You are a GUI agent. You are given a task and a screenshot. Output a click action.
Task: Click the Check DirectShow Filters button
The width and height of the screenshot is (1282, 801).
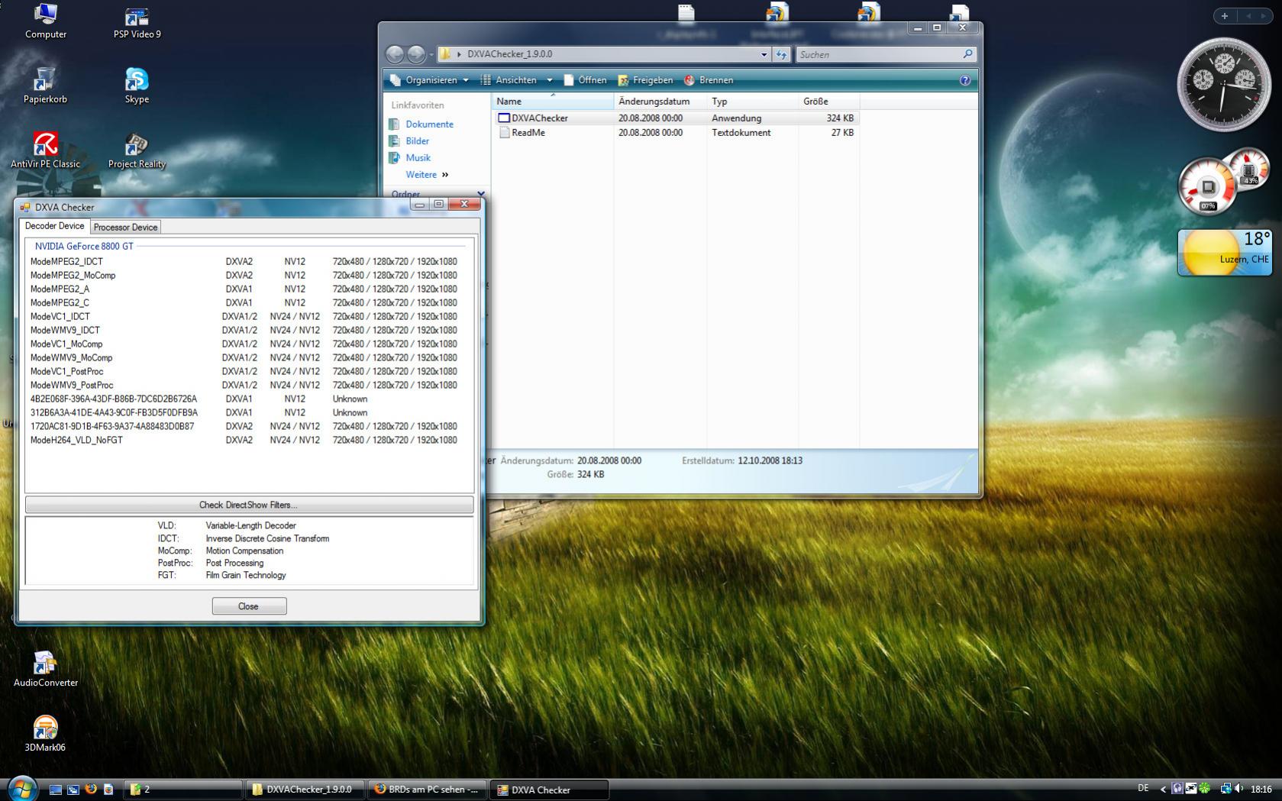pyautogui.click(x=249, y=505)
